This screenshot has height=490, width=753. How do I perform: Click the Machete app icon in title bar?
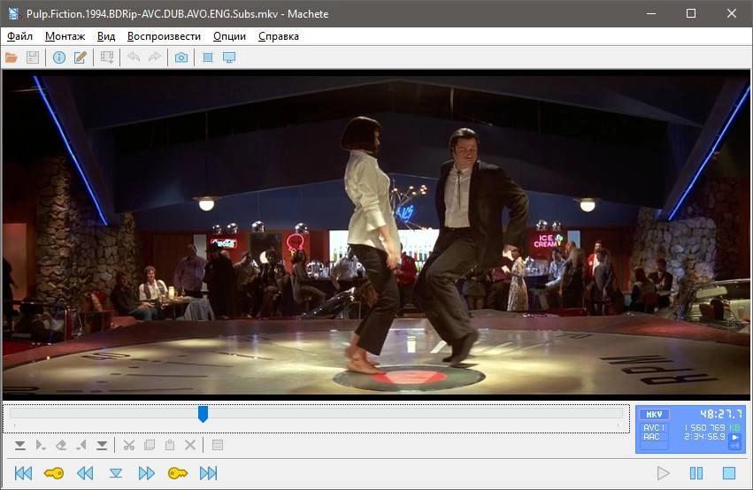(14, 13)
